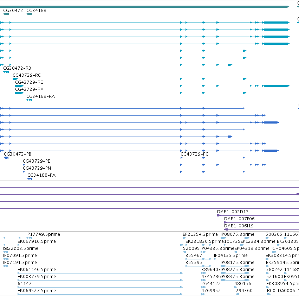Click the CG43729-PM protein label
299x296 pixels.
click(37, 168)
